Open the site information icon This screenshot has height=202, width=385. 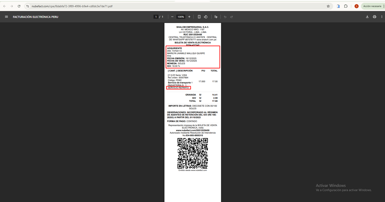click(28, 6)
